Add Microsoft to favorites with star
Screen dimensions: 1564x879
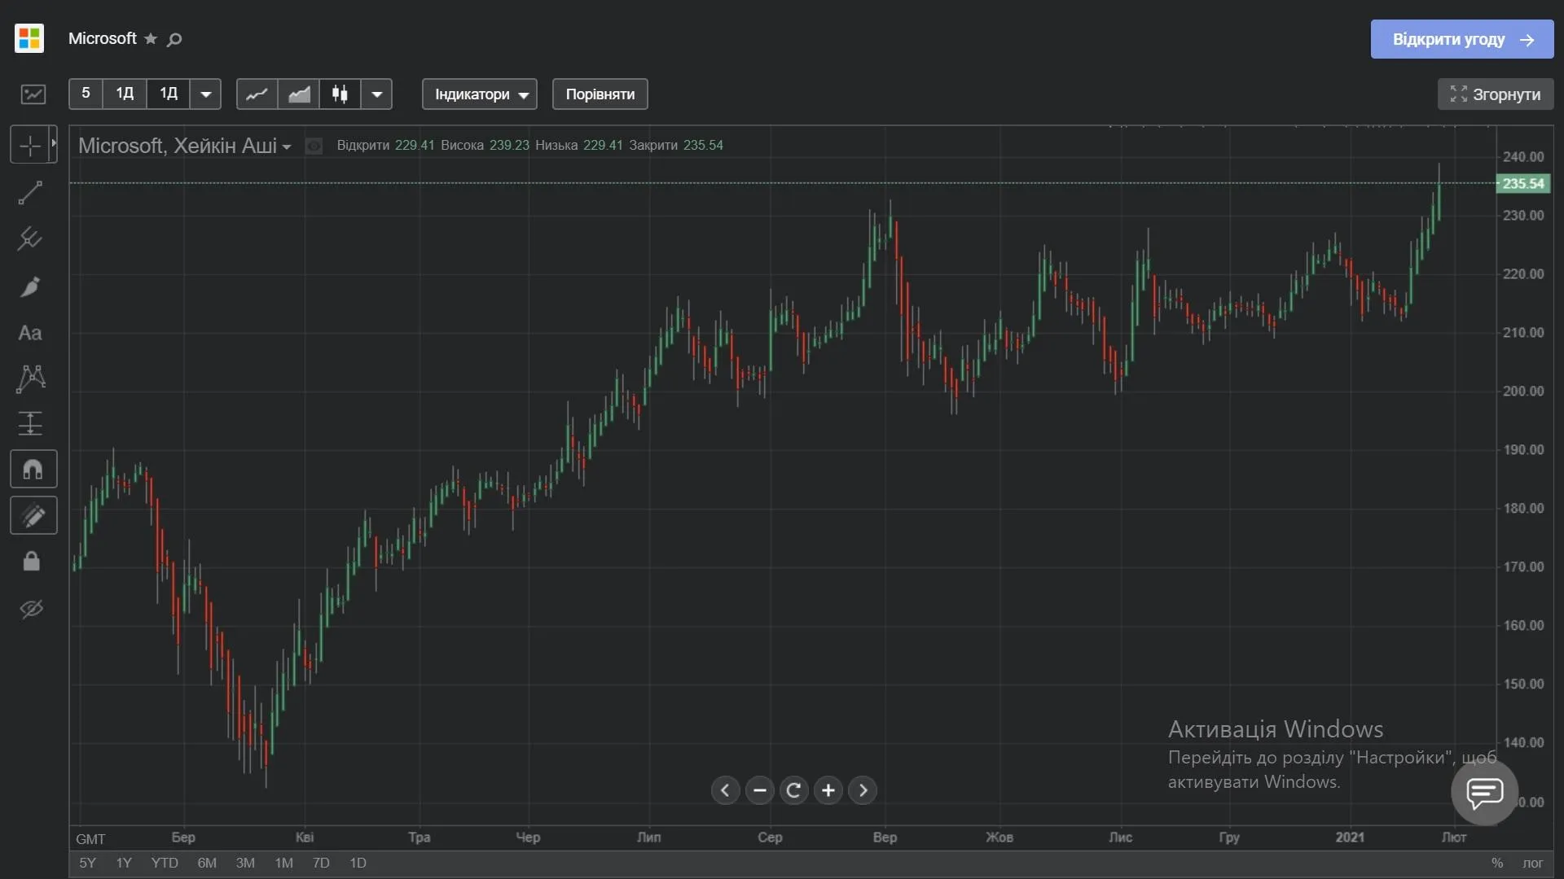tap(151, 39)
